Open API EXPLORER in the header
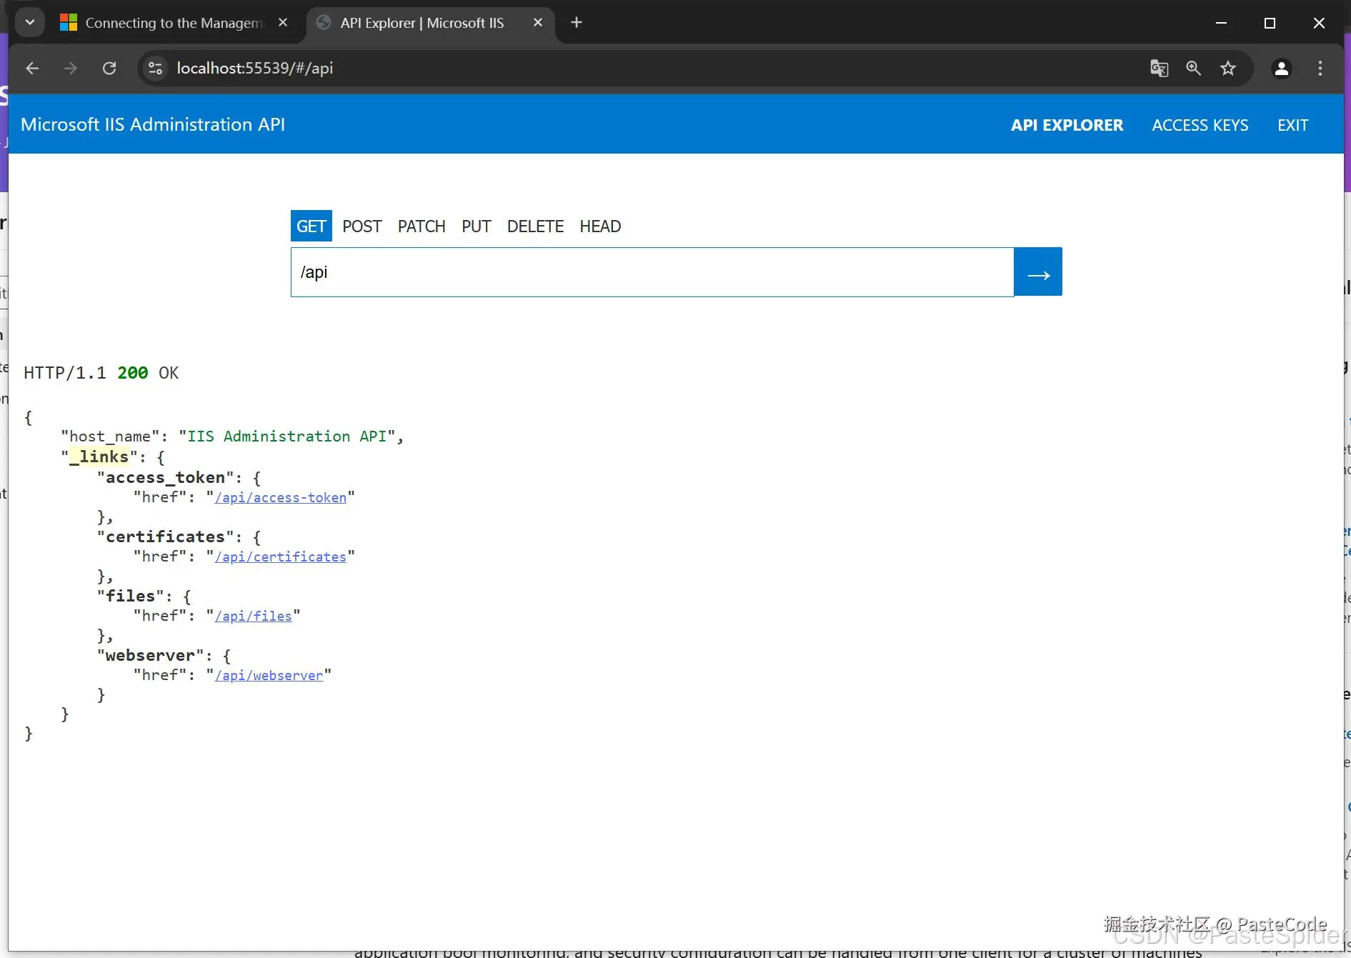Image resolution: width=1351 pixels, height=958 pixels. [x=1067, y=125]
